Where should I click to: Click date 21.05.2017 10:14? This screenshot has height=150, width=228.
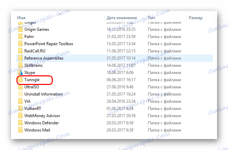click(121, 58)
